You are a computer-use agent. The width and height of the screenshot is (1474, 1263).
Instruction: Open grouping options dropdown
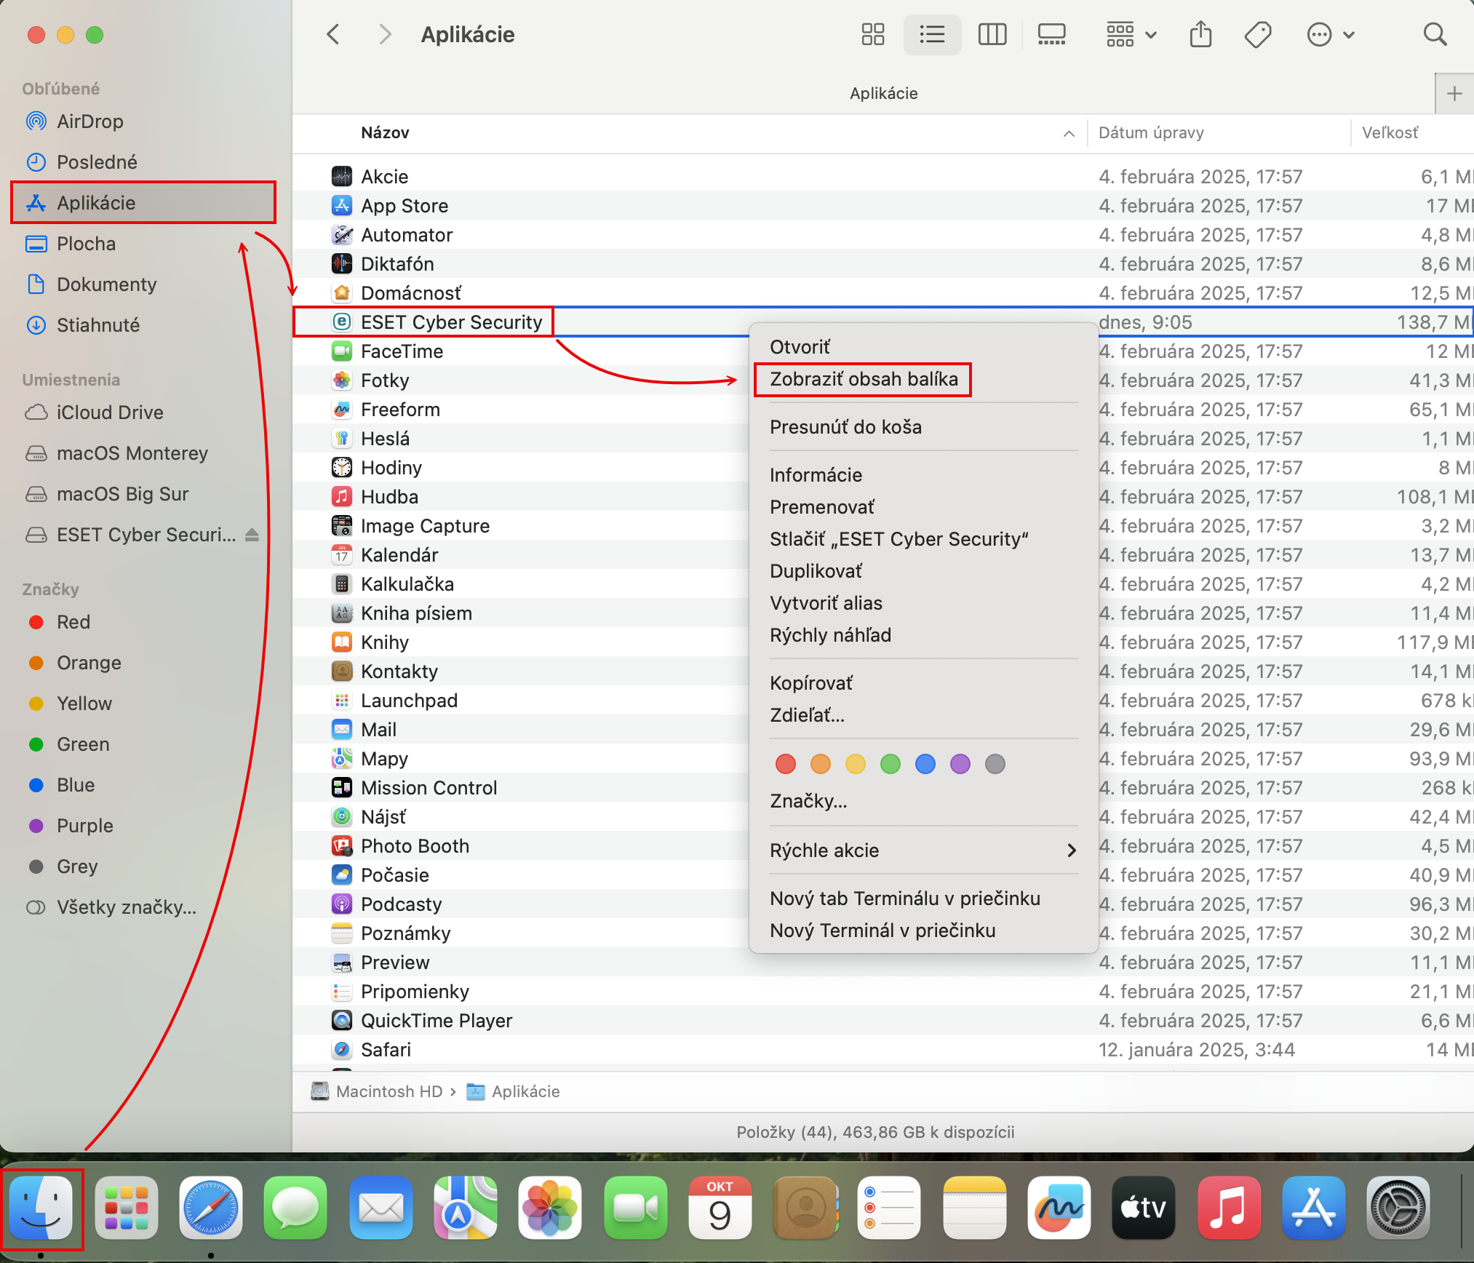(1131, 34)
